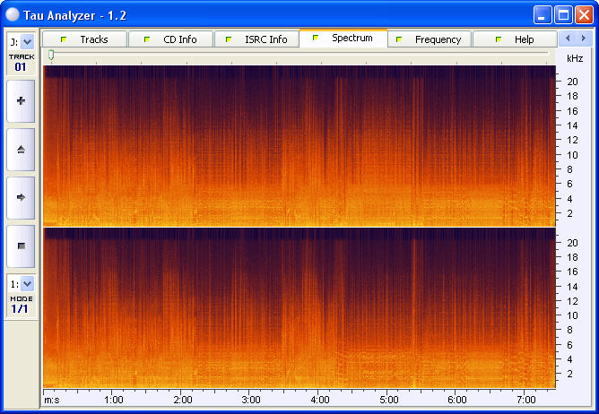The image size is (599, 414).
Task: Open the CD Info tab
Action: [x=170, y=39]
